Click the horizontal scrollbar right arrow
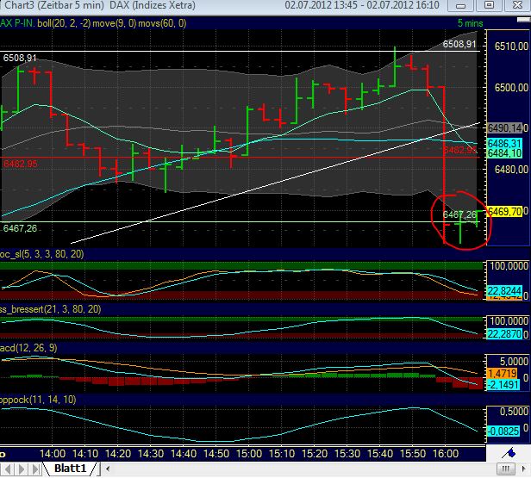The height and width of the screenshot is (478, 531). point(524,469)
